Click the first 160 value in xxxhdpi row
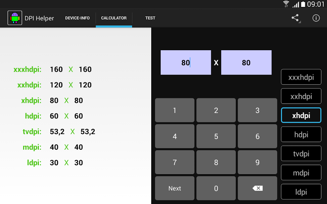The height and width of the screenshot is (204, 327). 56,69
